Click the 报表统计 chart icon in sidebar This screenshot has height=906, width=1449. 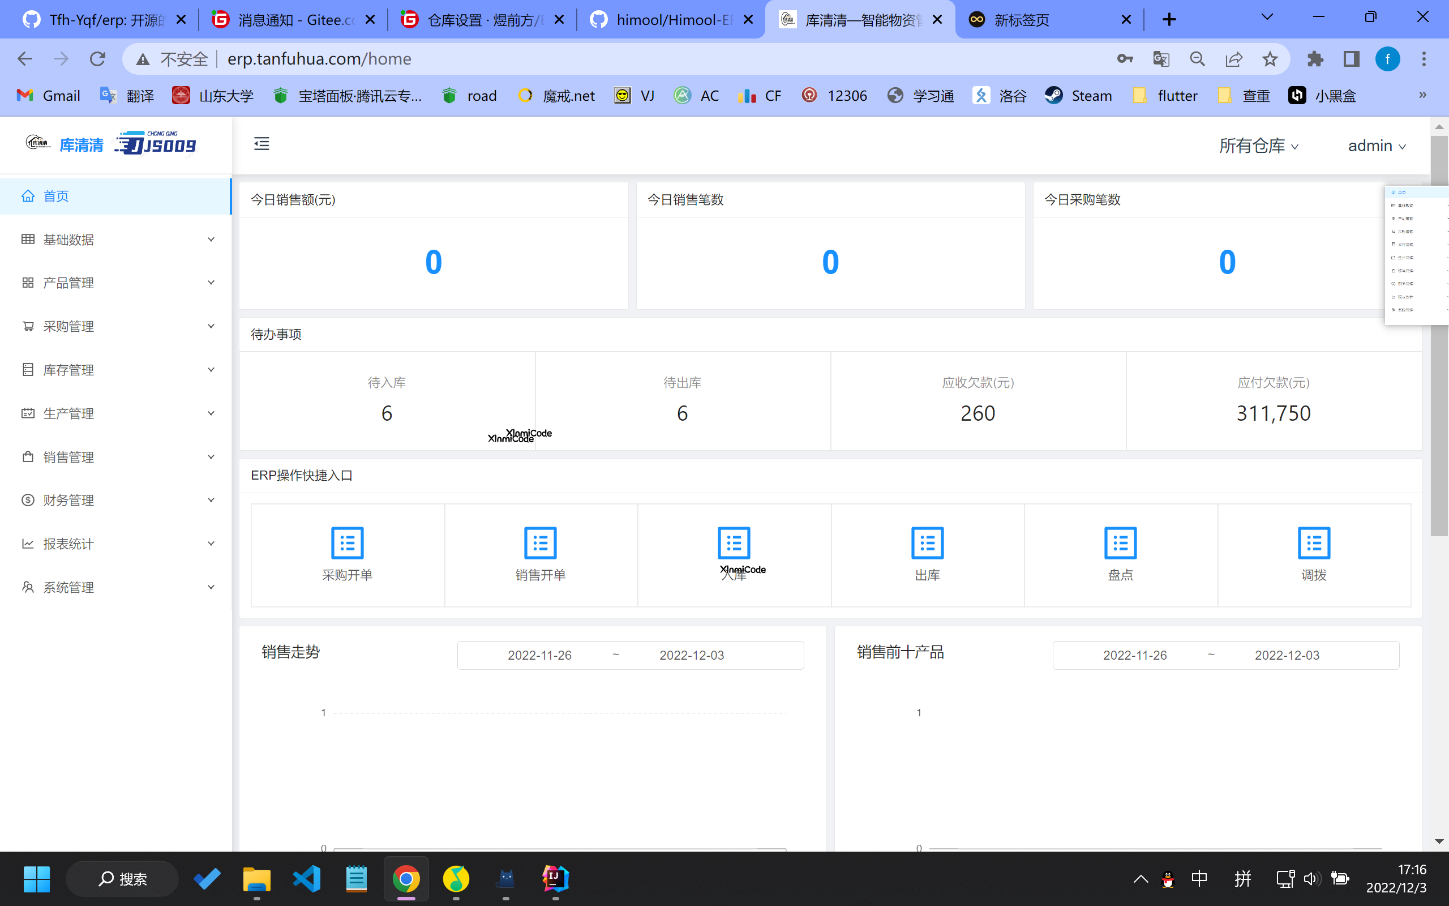point(28,543)
